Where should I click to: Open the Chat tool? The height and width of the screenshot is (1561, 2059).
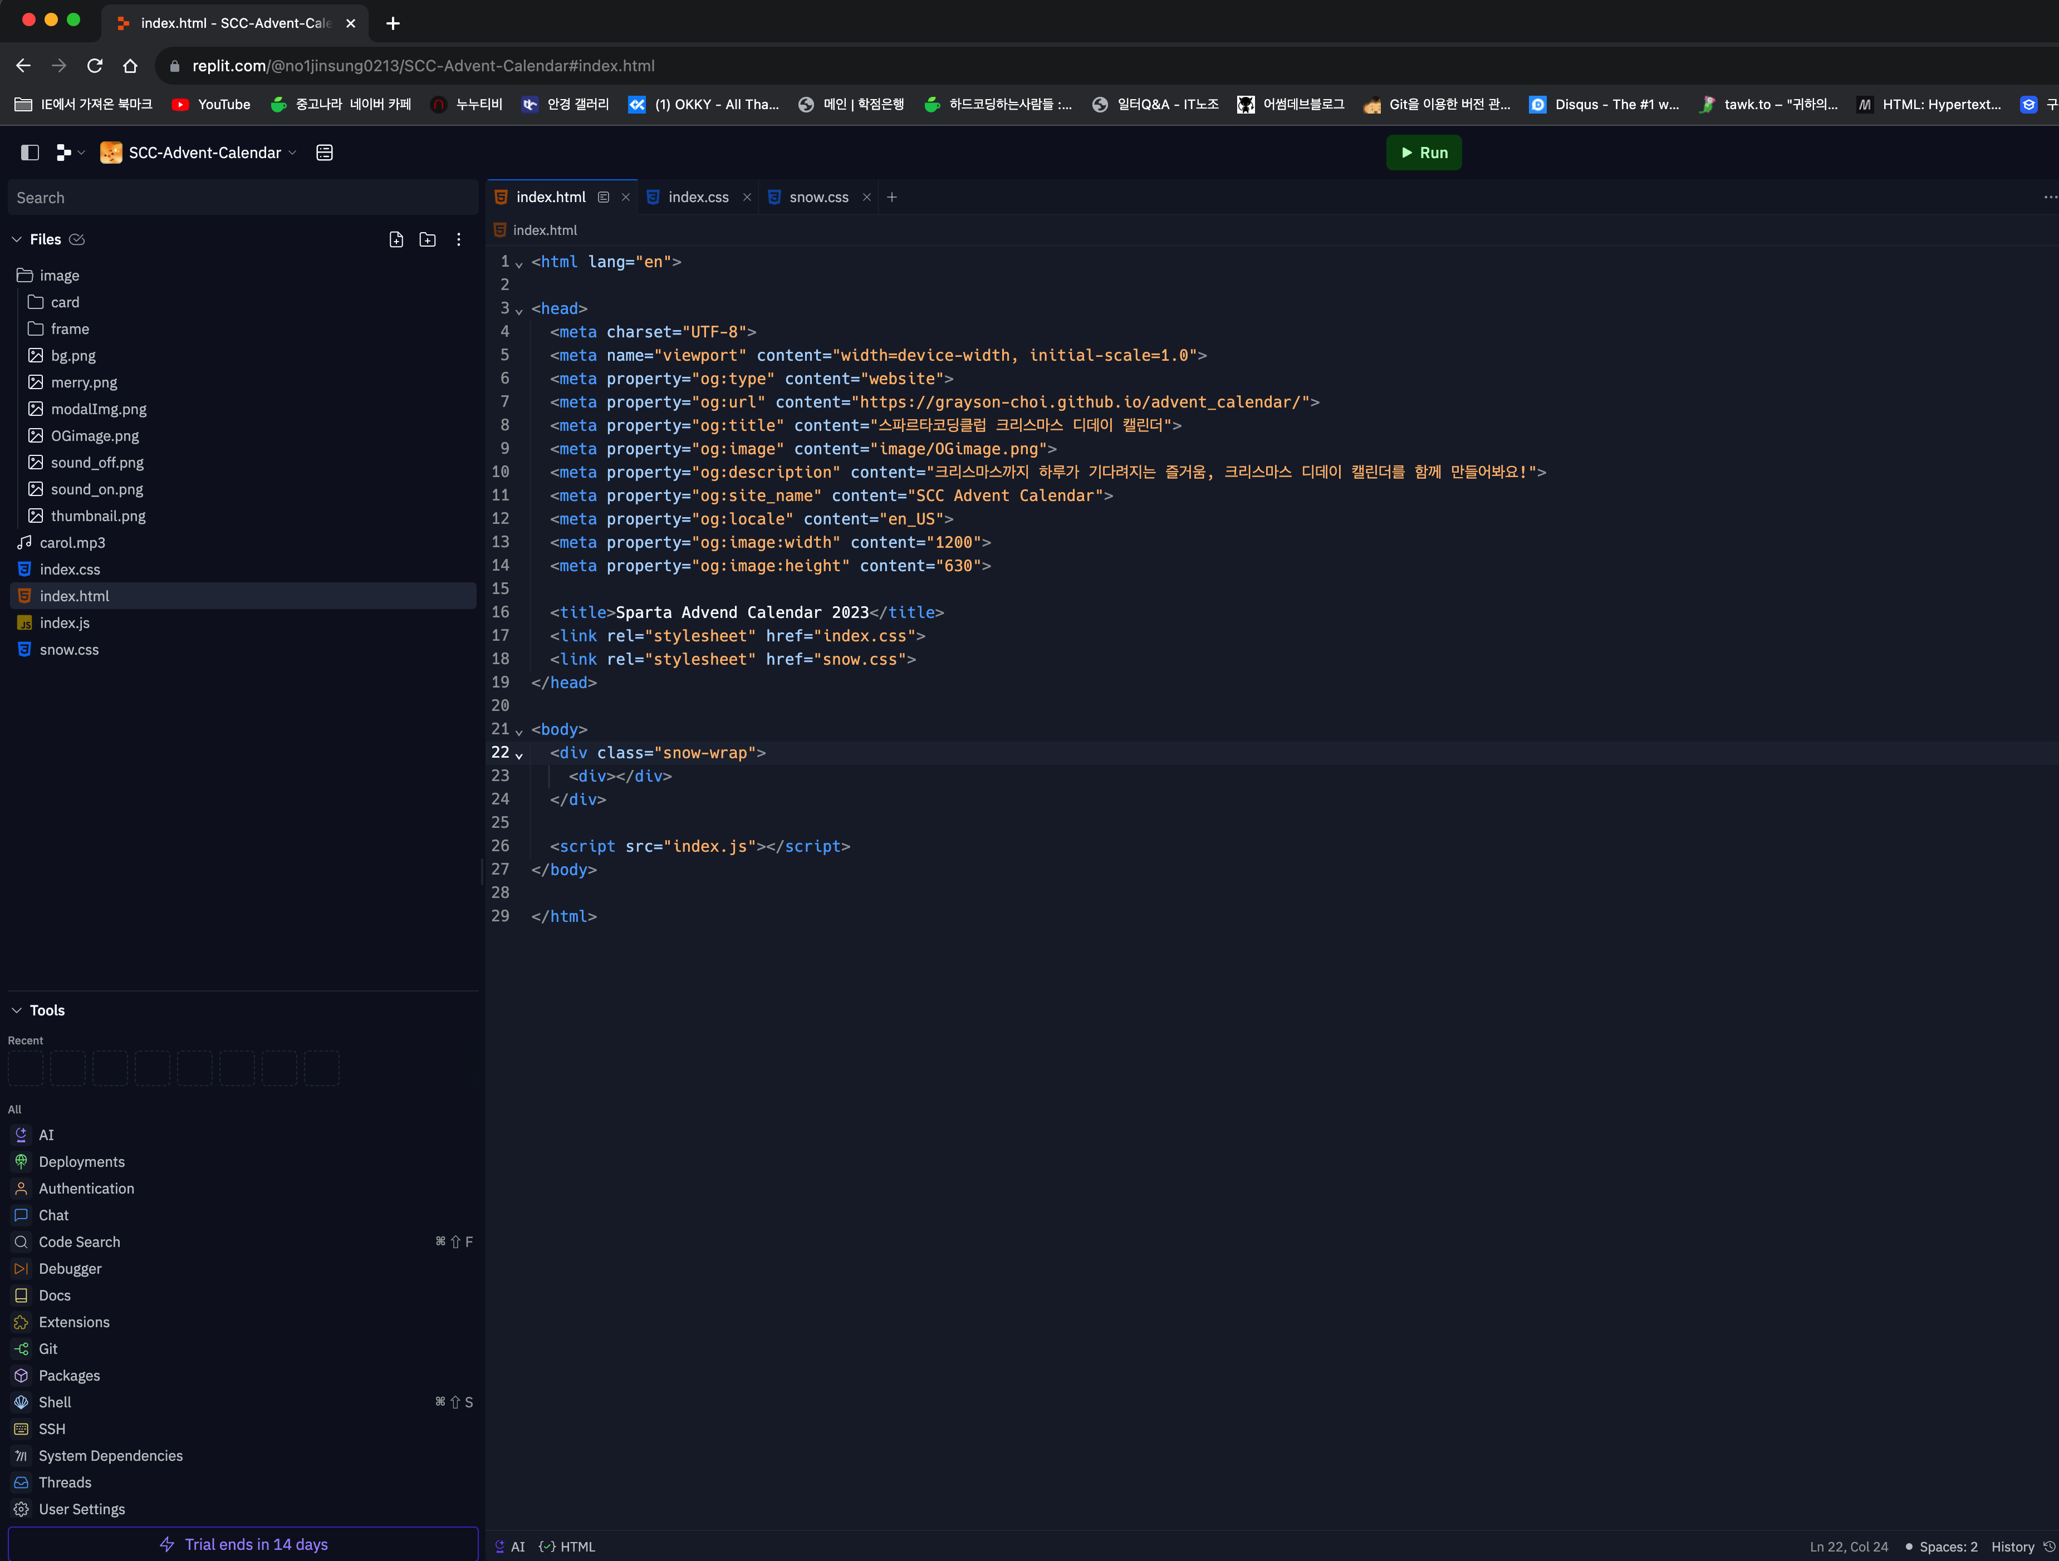point(243,1215)
